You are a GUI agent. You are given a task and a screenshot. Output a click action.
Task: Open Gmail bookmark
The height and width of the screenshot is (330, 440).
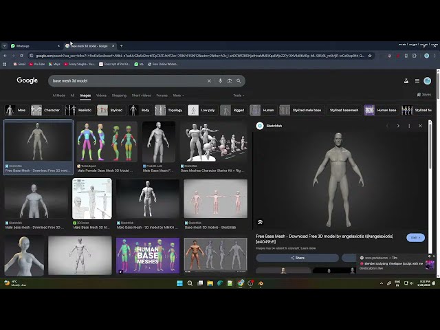click(x=19, y=64)
